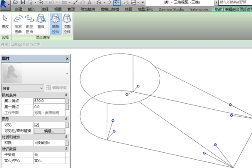Open the Daimao Studio tab
This screenshot has width=252, height=168.
(171, 9)
